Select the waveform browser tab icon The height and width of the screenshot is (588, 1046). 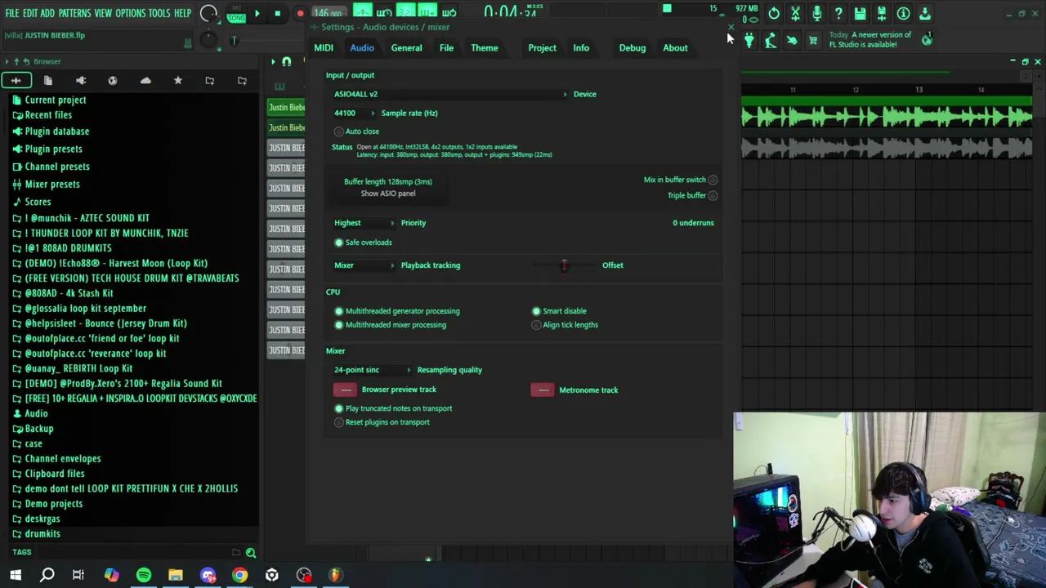coord(16,80)
